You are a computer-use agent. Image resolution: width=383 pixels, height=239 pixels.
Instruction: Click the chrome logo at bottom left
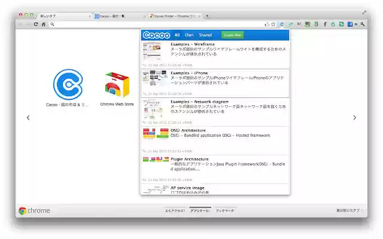[35, 210]
